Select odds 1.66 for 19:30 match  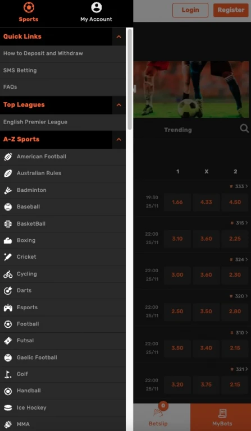click(177, 202)
